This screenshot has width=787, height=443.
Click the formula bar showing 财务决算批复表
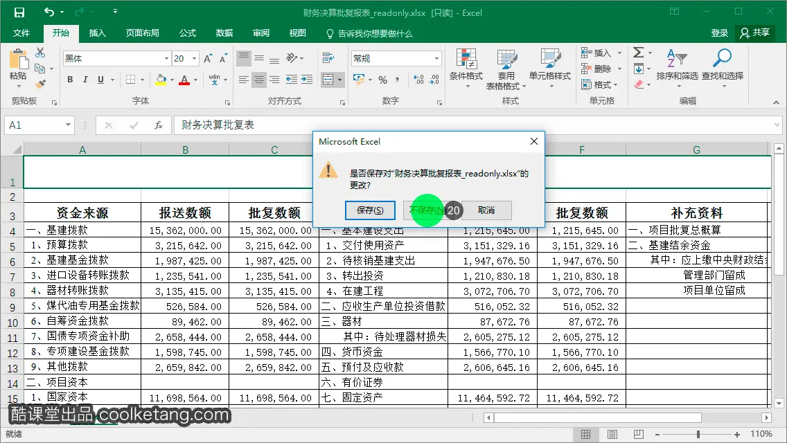point(477,125)
